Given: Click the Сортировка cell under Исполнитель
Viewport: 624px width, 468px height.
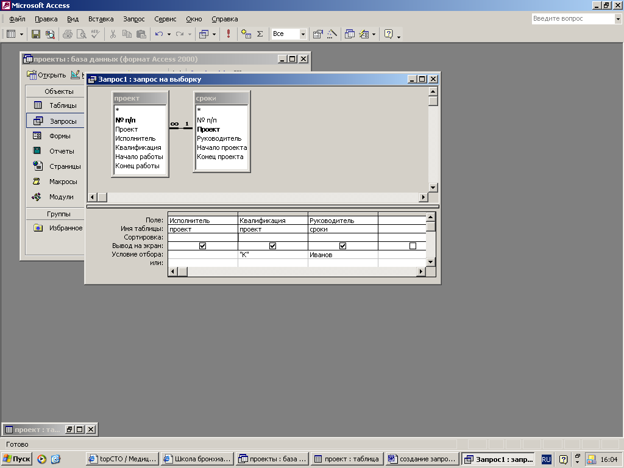Looking at the screenshot, I should pyautogui.click(x=203, y=237).
